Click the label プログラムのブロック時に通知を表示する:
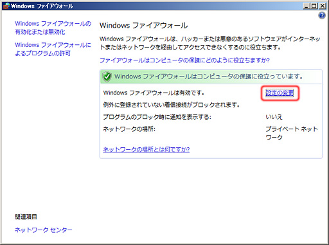Screen dimensions: 329x245 157,117
